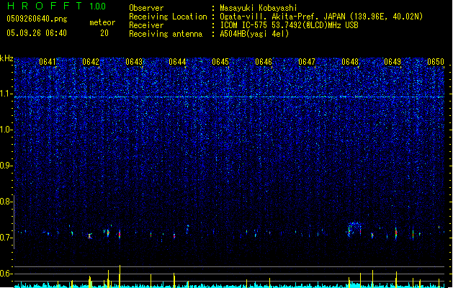This screenshot has width=453, height=288.
Task: Click the 0645 time marker
Action: click(220, 62)
